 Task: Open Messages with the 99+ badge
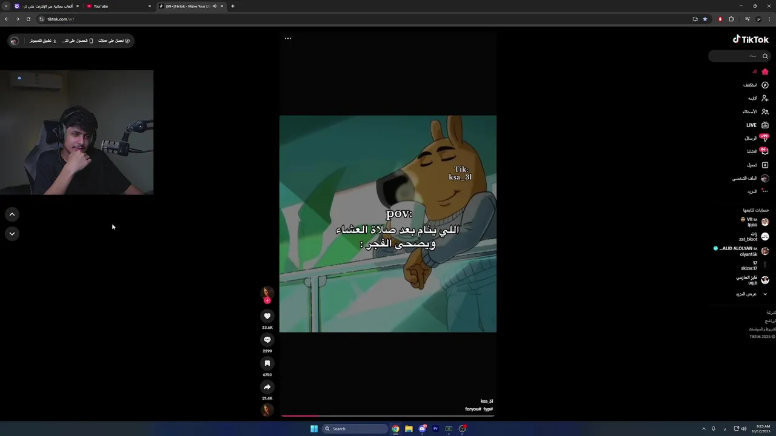tap(757, 139)
